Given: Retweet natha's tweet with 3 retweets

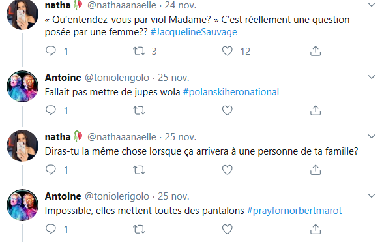Looking at the screenshot, I should click(x=139, y=51).
